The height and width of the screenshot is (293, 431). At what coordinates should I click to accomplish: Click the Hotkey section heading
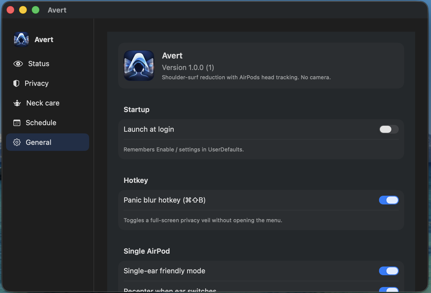(136, 180)
